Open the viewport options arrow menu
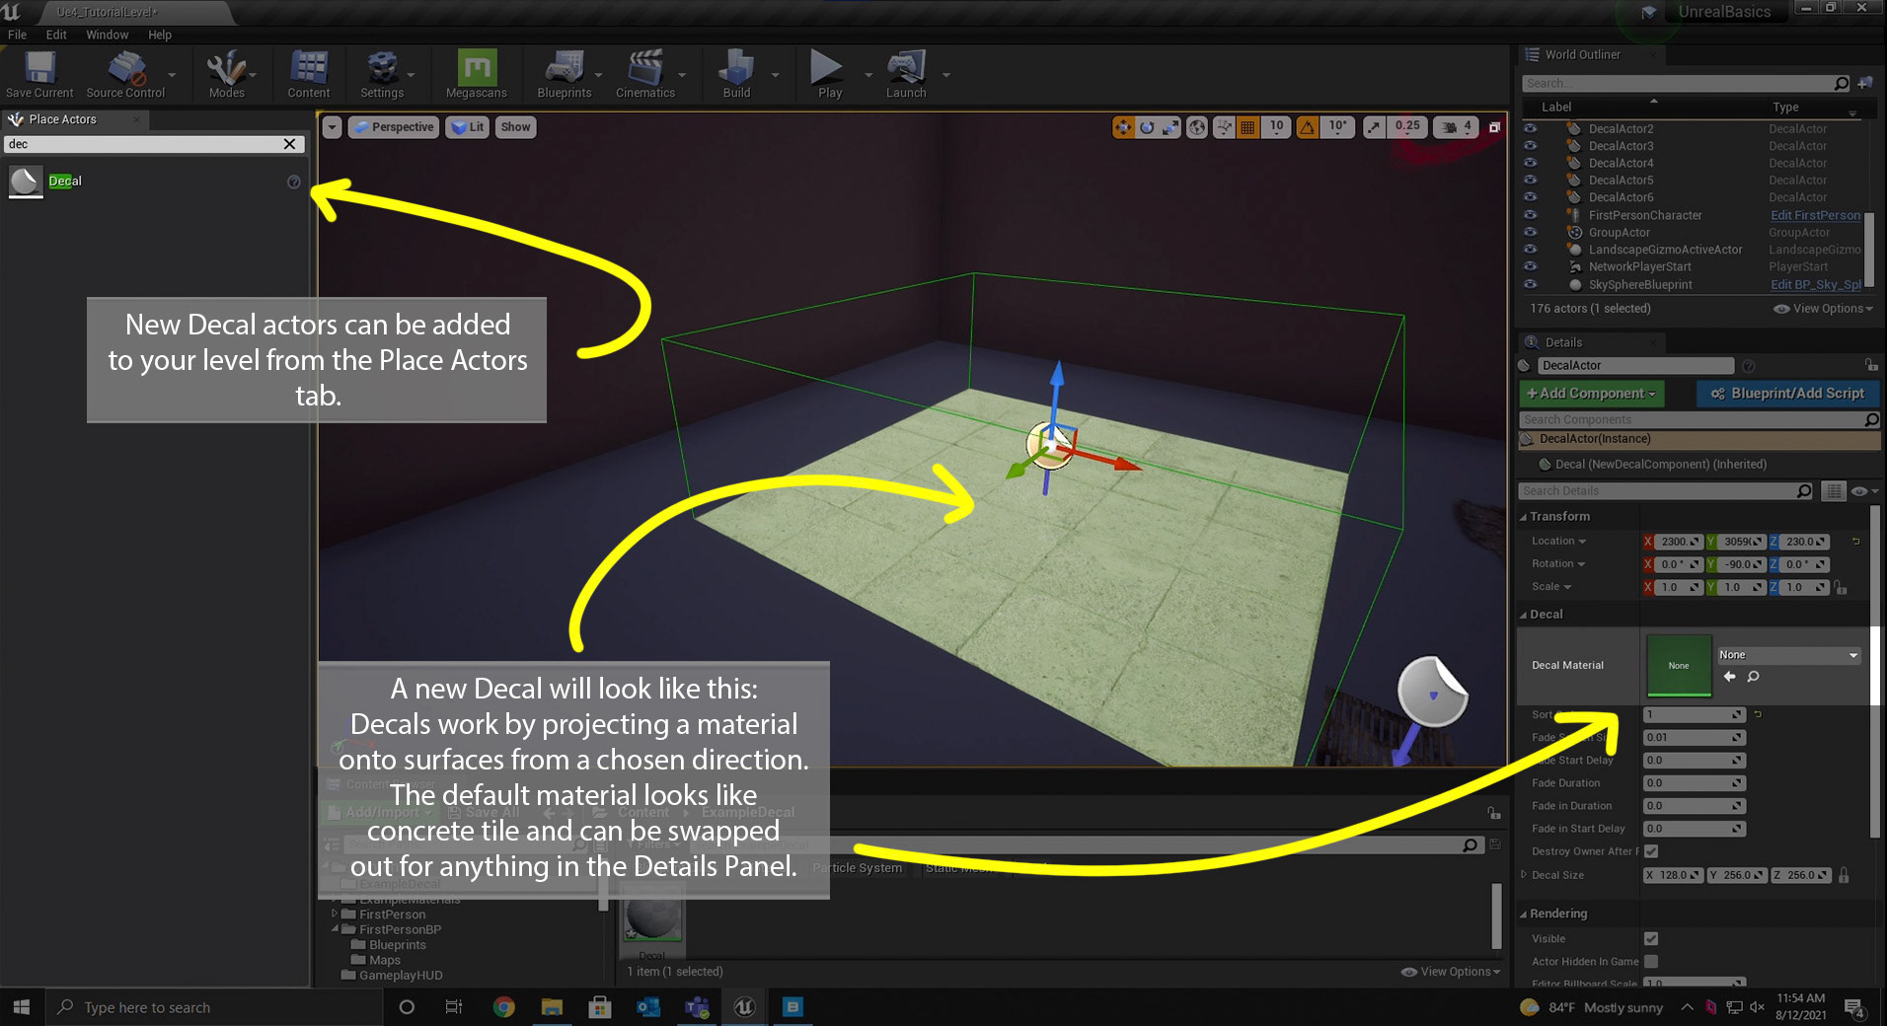 tap(332, 127)
